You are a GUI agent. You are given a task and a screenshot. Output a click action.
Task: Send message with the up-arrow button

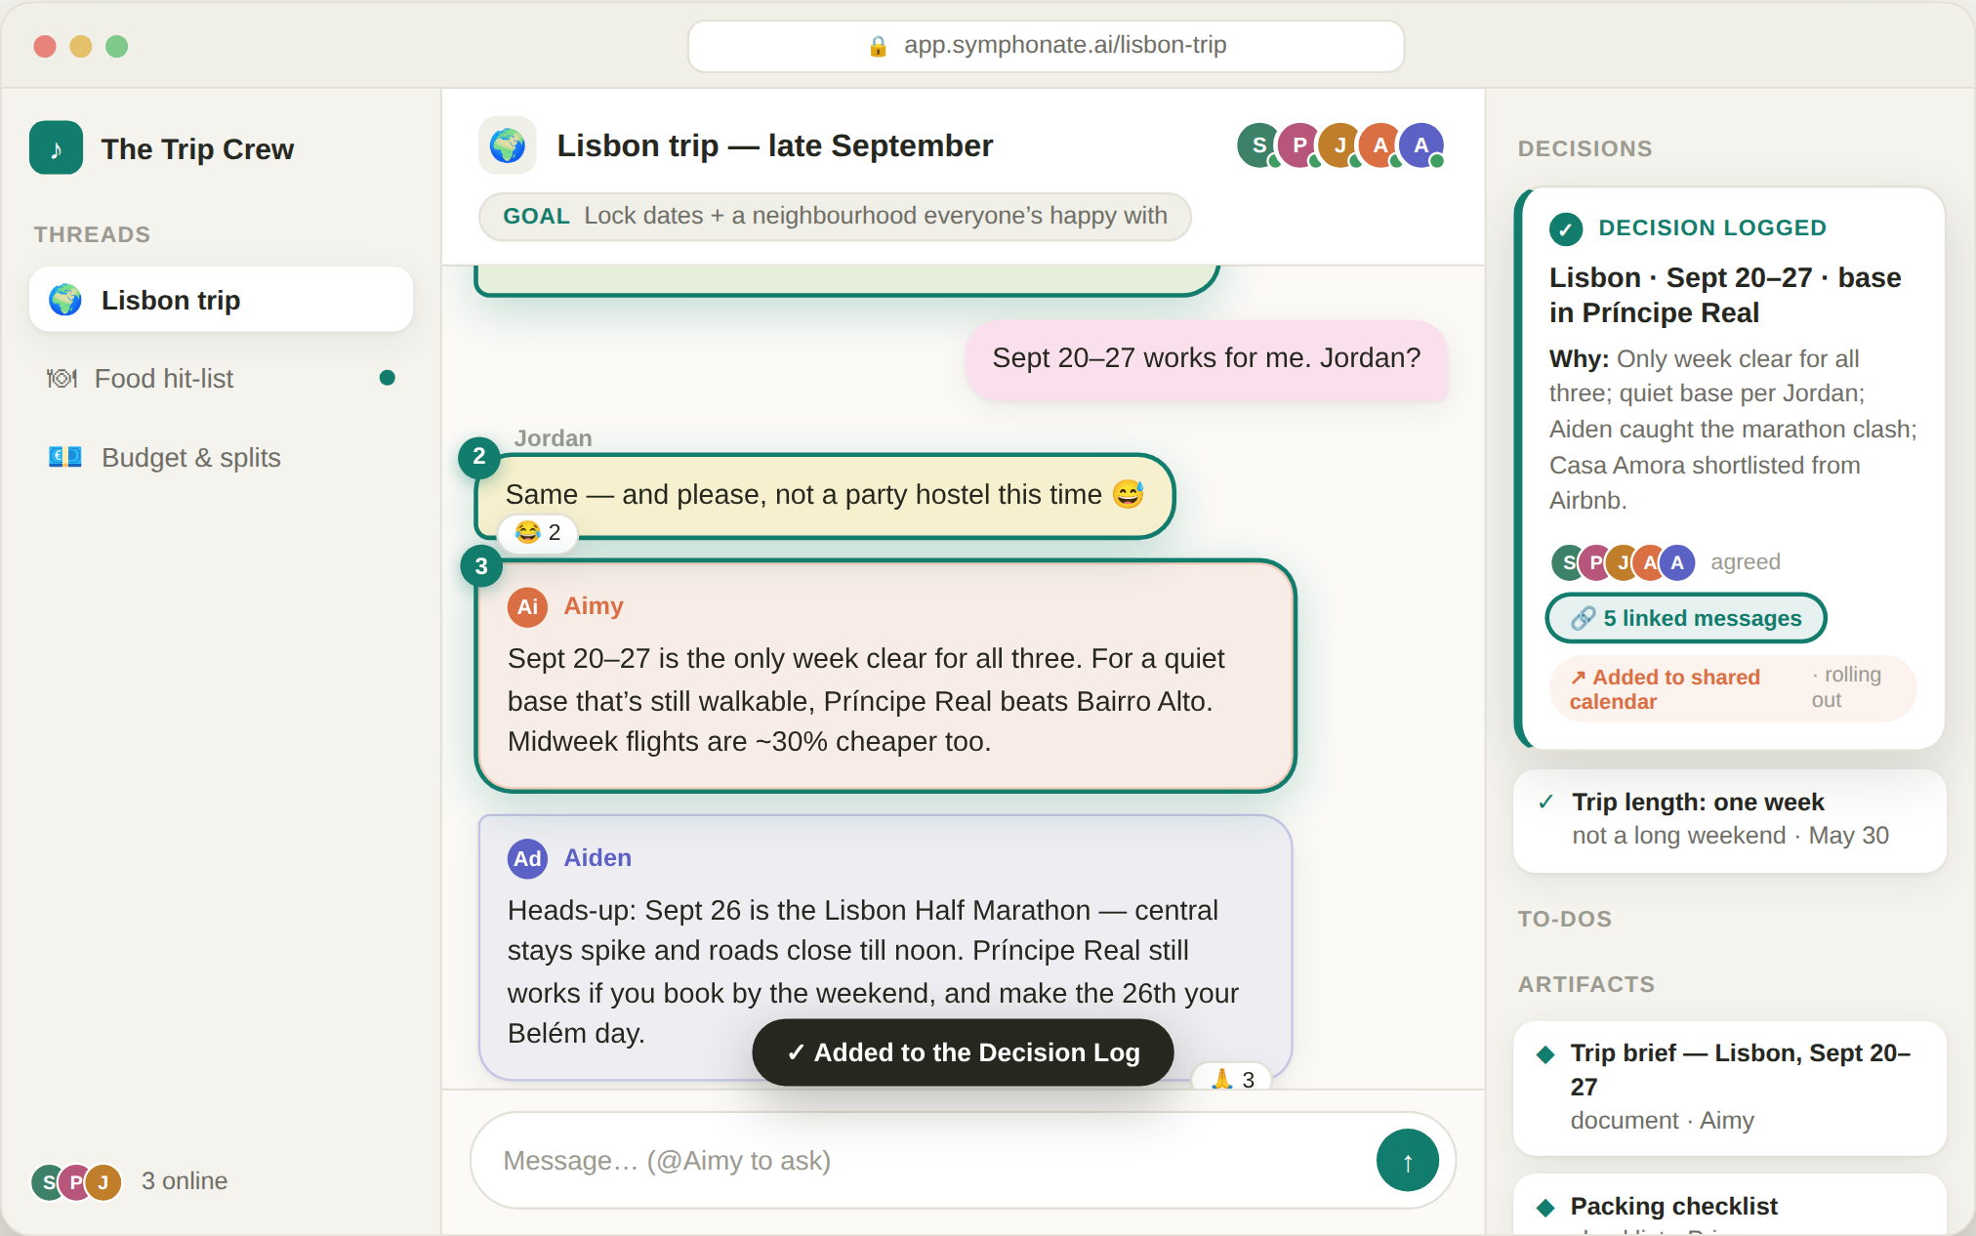(x=1407, y=1161)
